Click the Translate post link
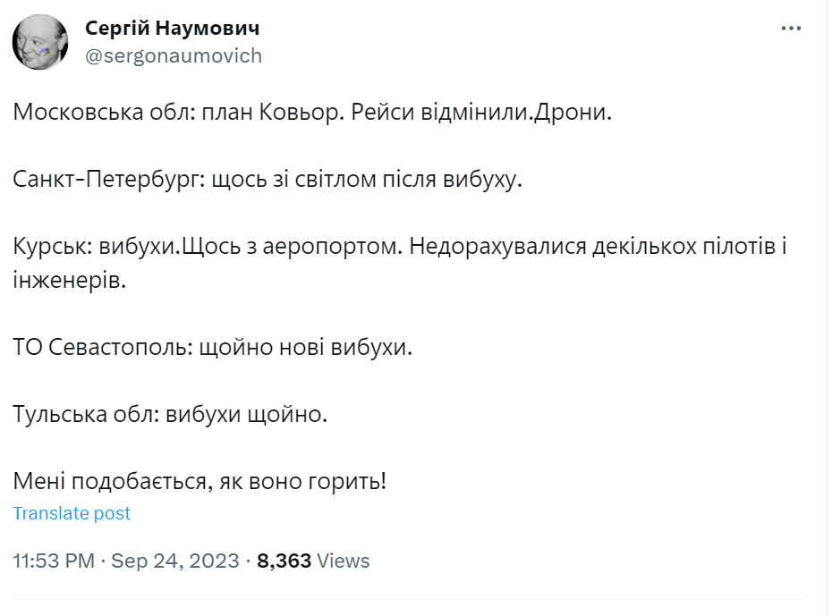Image resolution: width=832 pixels, height=616 pixels. 72,513
